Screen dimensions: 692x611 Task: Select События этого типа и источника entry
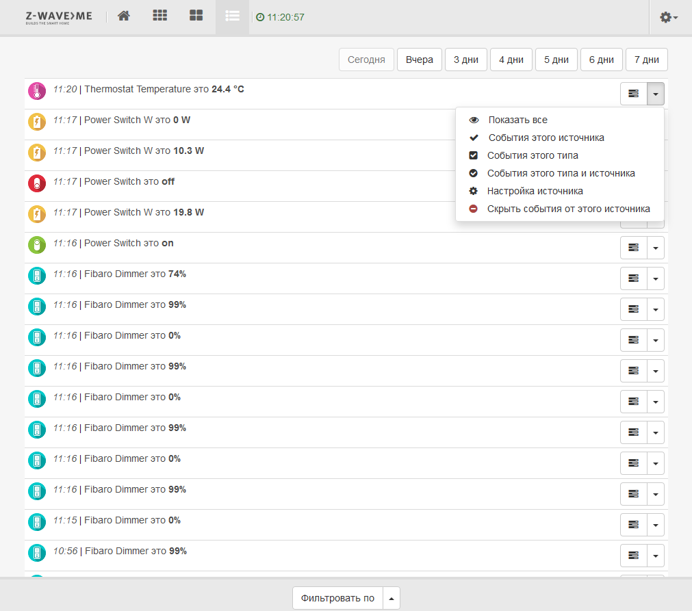pos(560,173)
